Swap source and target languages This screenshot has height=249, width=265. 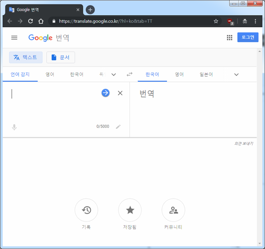coord(130,74)
